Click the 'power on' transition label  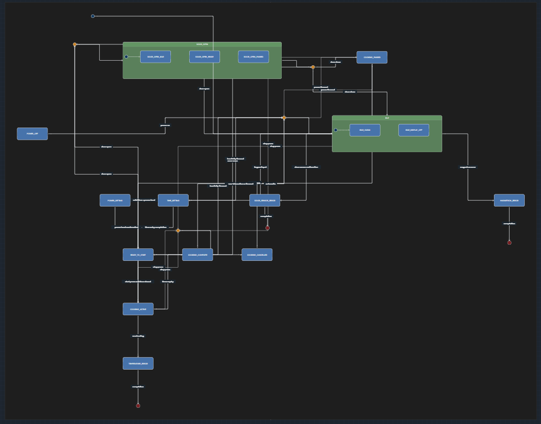165,125
